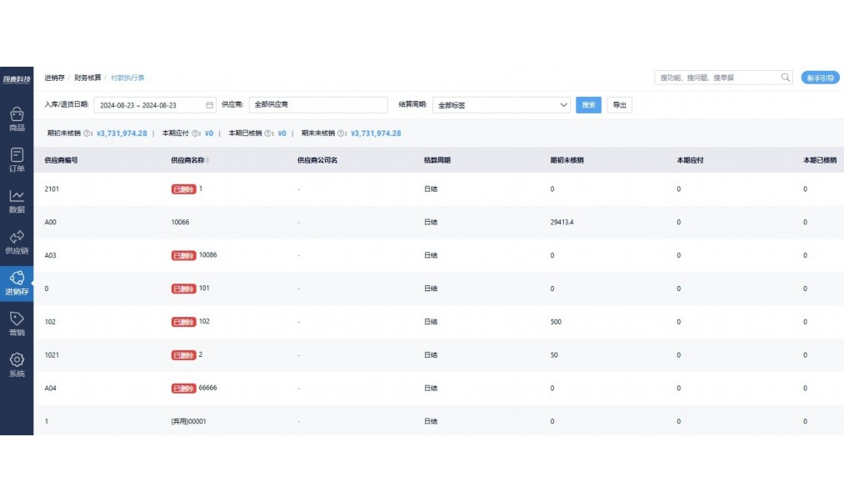The image size is (844, 502).
Task: Select supplier code A00 cell
Action: [x=50, y=222]
